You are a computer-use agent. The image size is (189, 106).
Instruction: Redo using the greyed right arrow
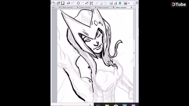tap(73, 3)
